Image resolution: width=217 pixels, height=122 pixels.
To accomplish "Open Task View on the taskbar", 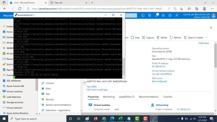I will [79, 119].
